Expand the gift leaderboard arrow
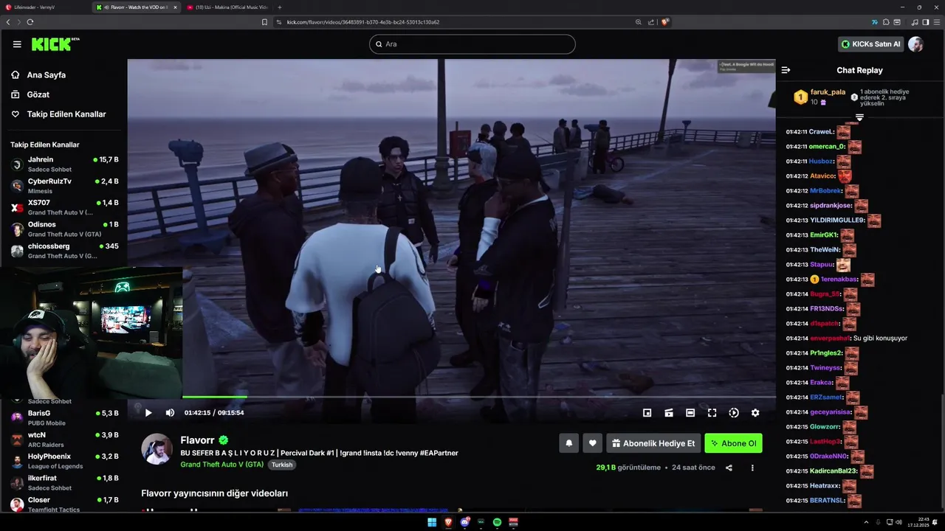Image resolution: width=945 pixels, height=531 pixels. coord(859,117)
